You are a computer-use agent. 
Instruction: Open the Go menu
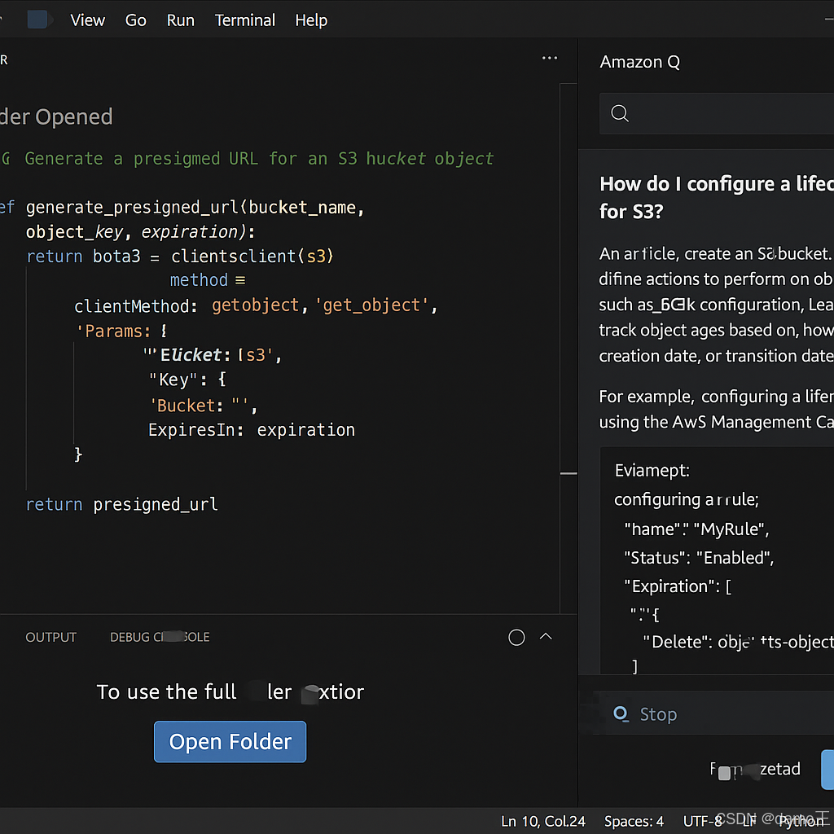click(x=136, y=20)
